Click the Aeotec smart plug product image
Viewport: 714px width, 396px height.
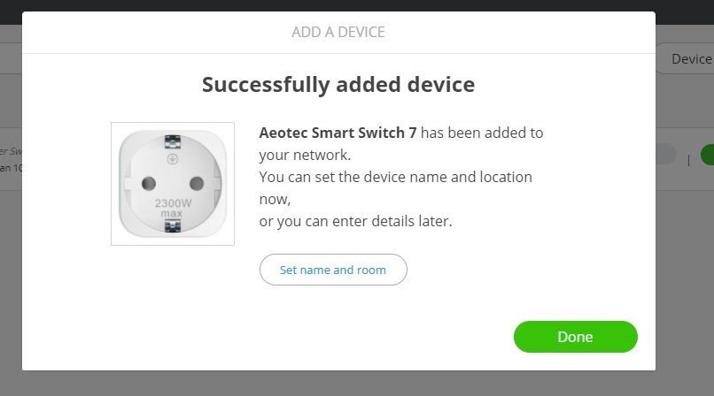173,183
